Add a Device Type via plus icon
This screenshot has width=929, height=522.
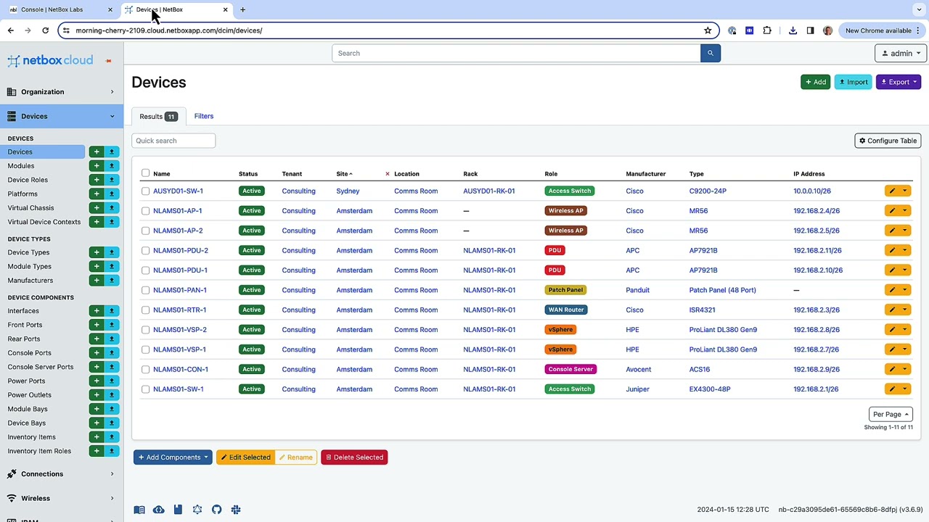tap(97, 252)
